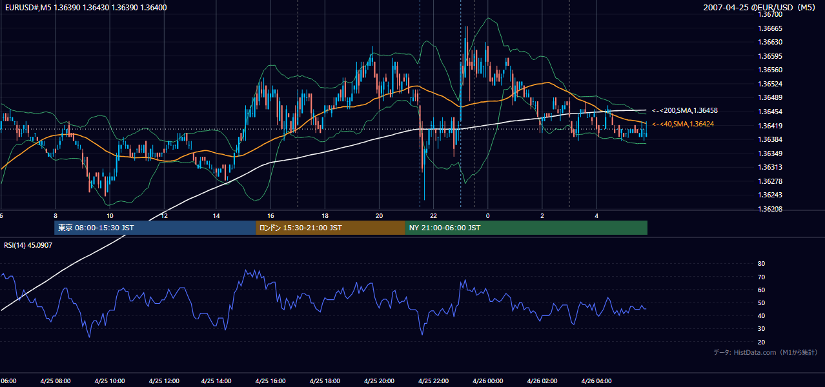
Task: Click price axis label 1.36349
Action: coord(770,154)
